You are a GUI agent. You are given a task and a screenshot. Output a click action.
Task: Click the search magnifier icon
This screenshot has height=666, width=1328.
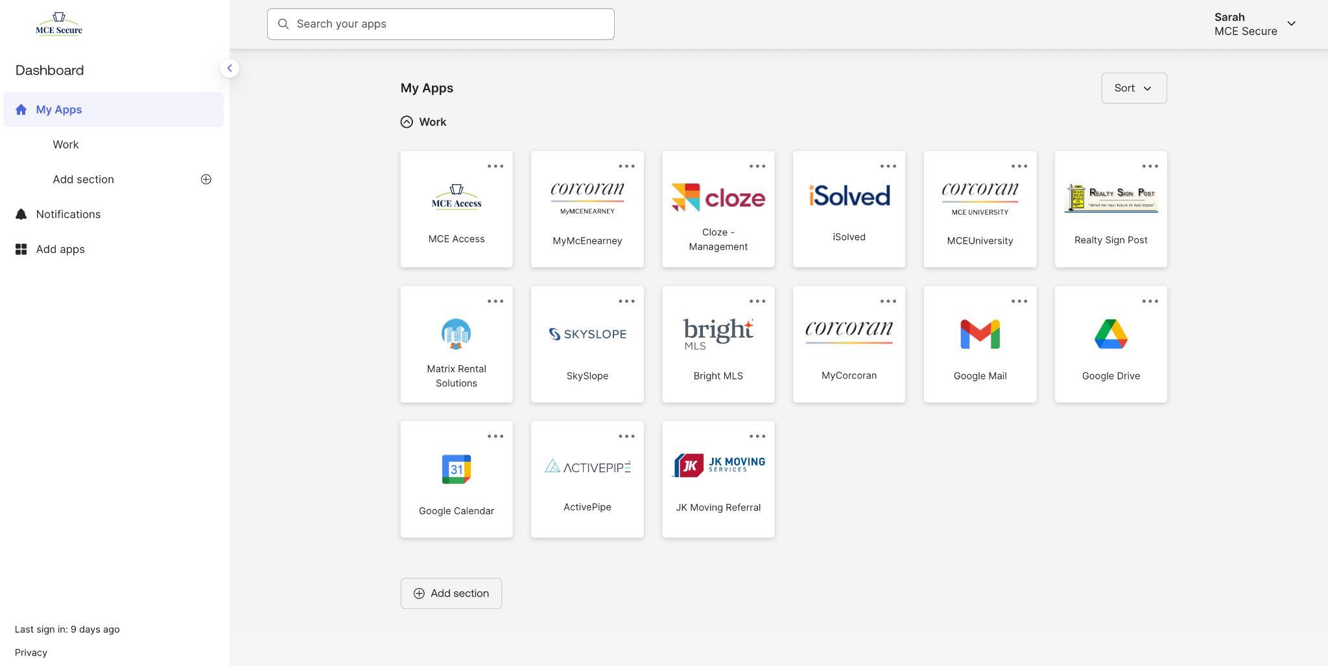tap(283, 24)
